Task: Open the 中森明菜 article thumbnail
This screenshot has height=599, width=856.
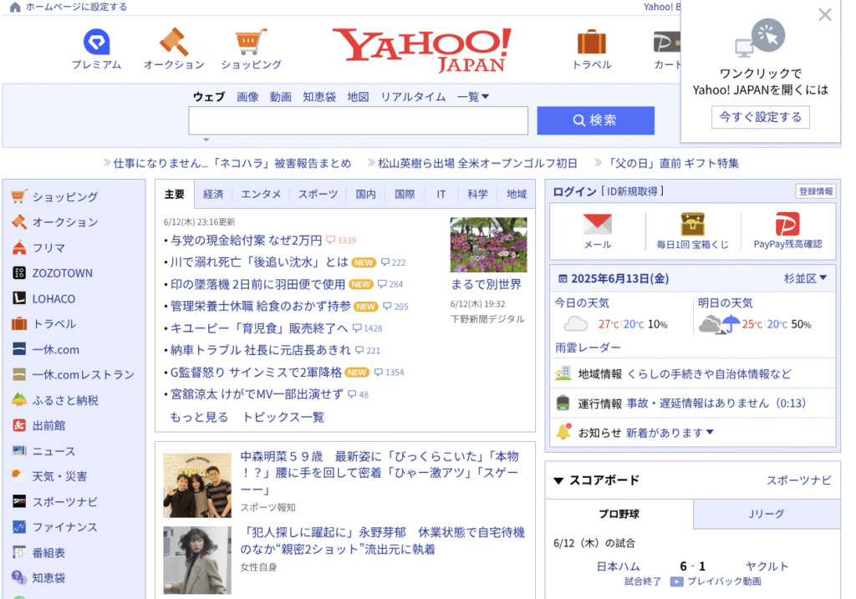Action: coord(197,485)
